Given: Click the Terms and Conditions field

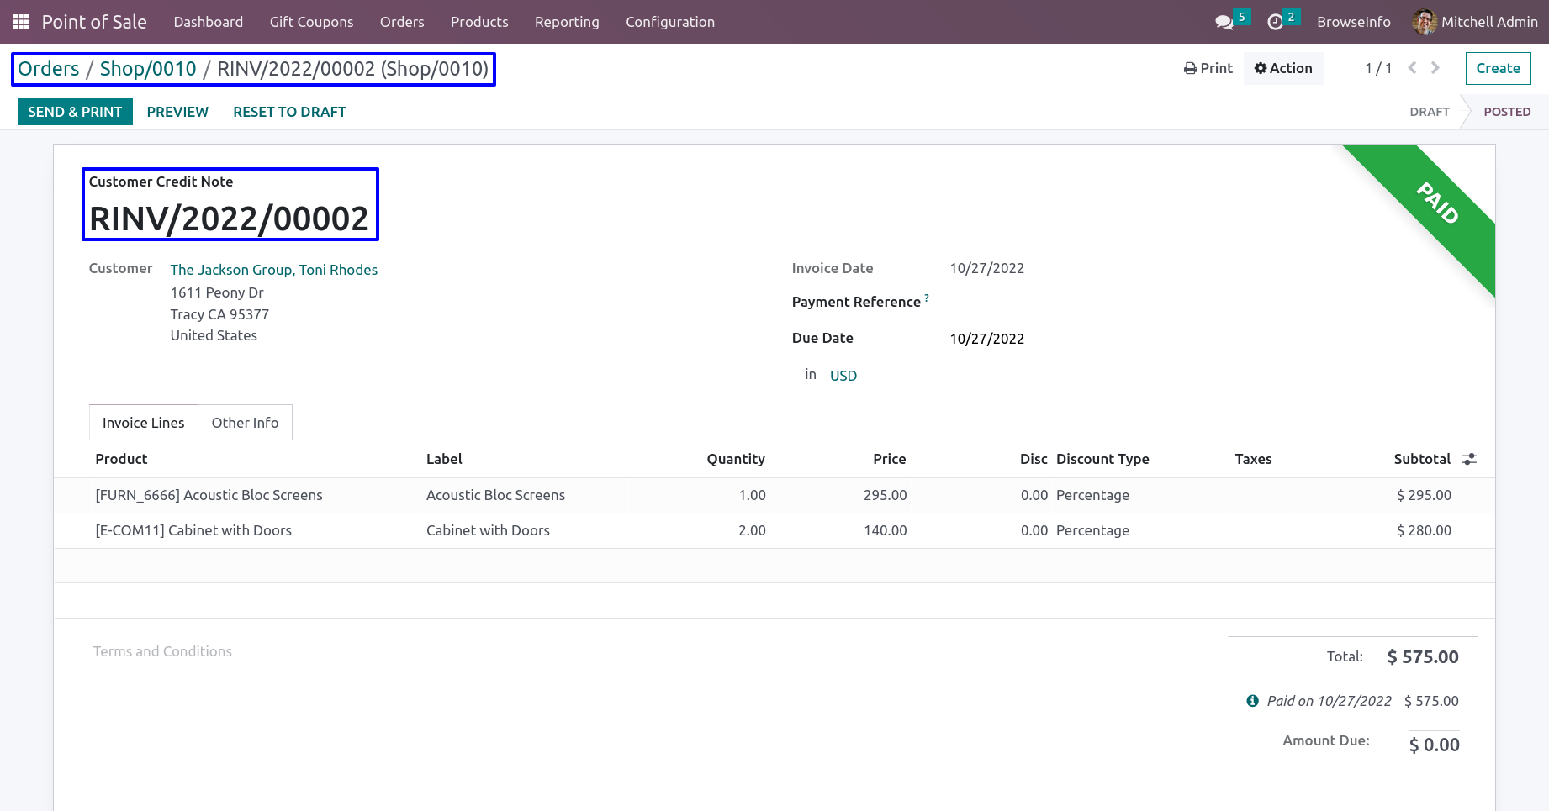Looking at the screenshot, I should [x=162, y=651].
